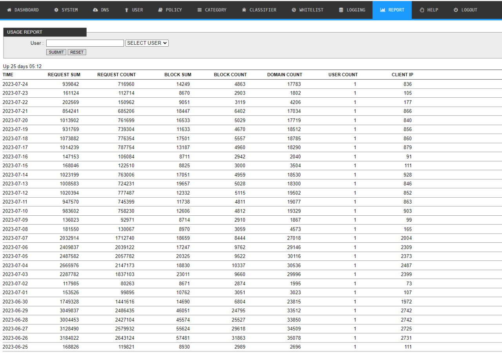502x353 pixels.
Task: Open the POLICY menu label
Action: click(x=174, y=10)
